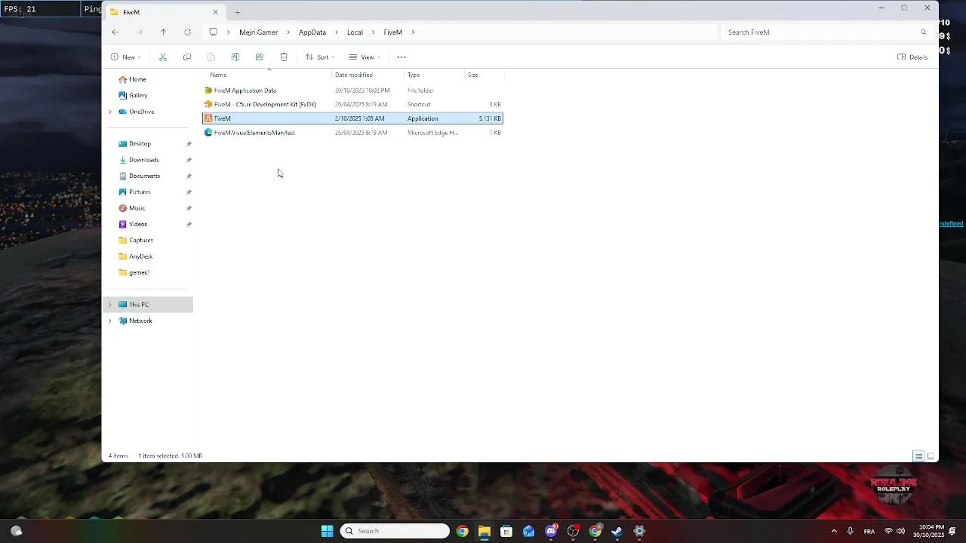The image size is (966, 543).
Task: Open the Captures folder in sidebar
Action: 140,240
